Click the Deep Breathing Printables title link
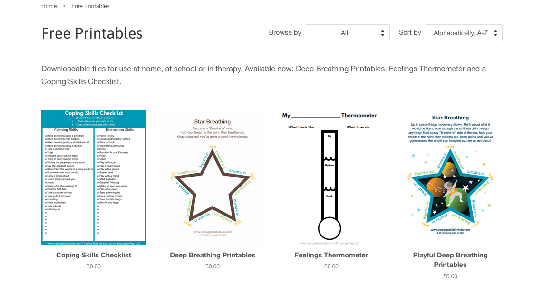The image size is (543, 305). (x=212, y=255)
